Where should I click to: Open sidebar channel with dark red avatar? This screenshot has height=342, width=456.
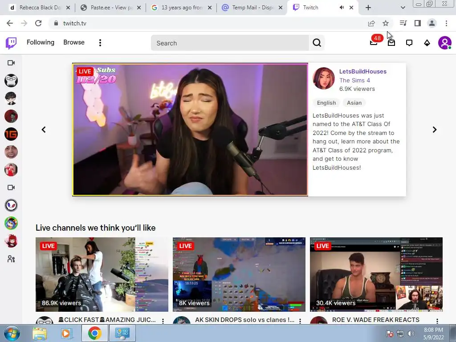(11, 116)
